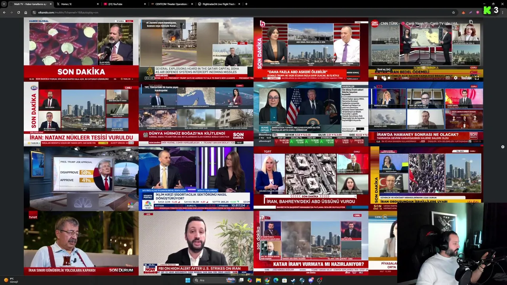Bookmark this page with the star icon
Screen dimensions: 507x285
click(454, 12)
